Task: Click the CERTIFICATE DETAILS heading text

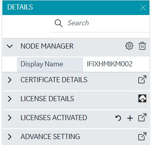Action: (54, 80)
